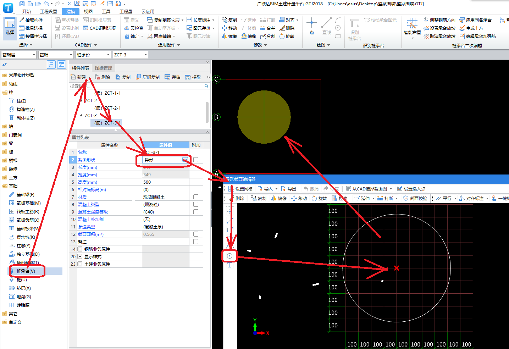Viewport: 509px width, 349px height.
Task: Toggle 材质 additional checkbox
Action: pos(196,197)
